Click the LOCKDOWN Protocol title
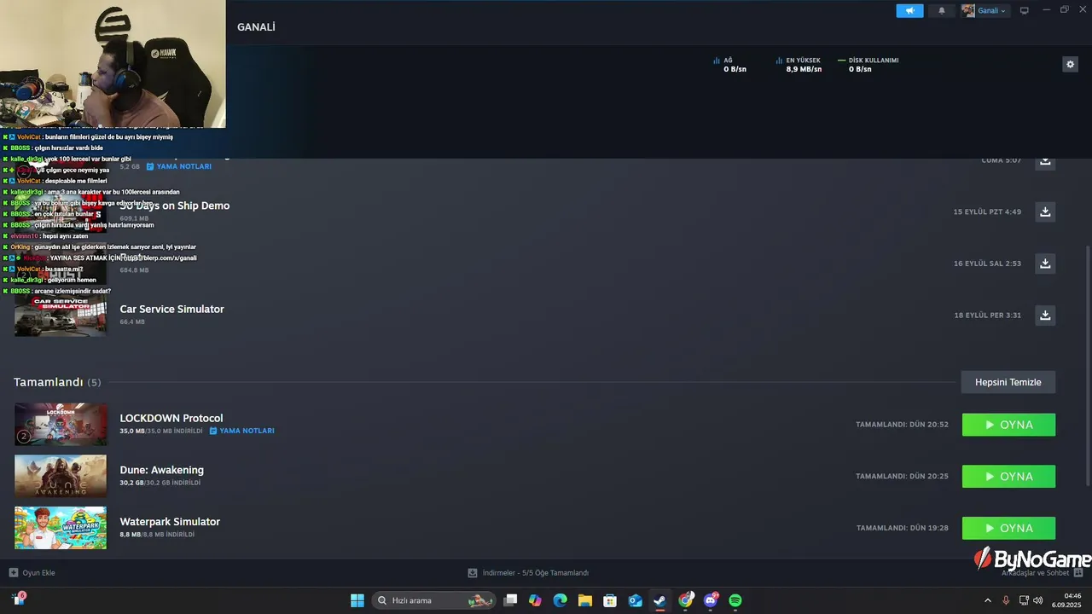Viewport: 1092px width, 614px height. [171, 418]
